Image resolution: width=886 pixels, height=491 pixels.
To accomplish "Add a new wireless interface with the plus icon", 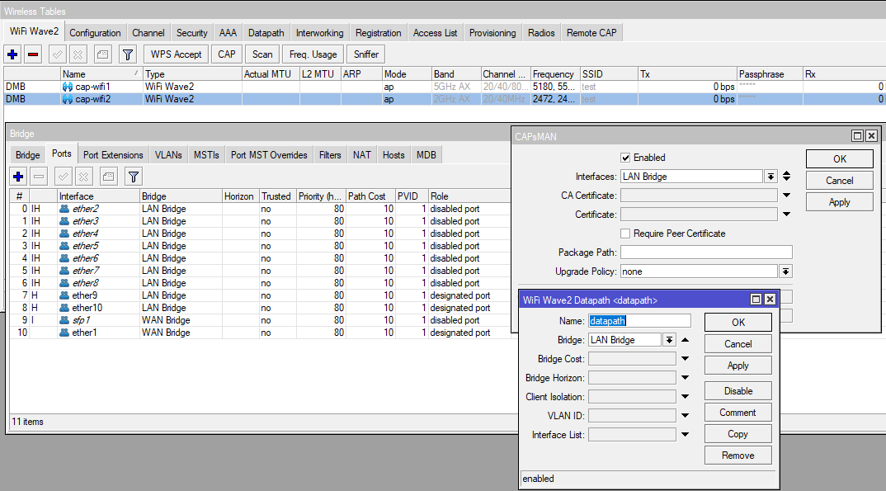I will click(x=12, y=54).
